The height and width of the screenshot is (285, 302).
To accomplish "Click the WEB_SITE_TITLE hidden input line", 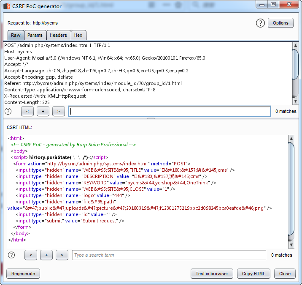I will click(125, 170).
